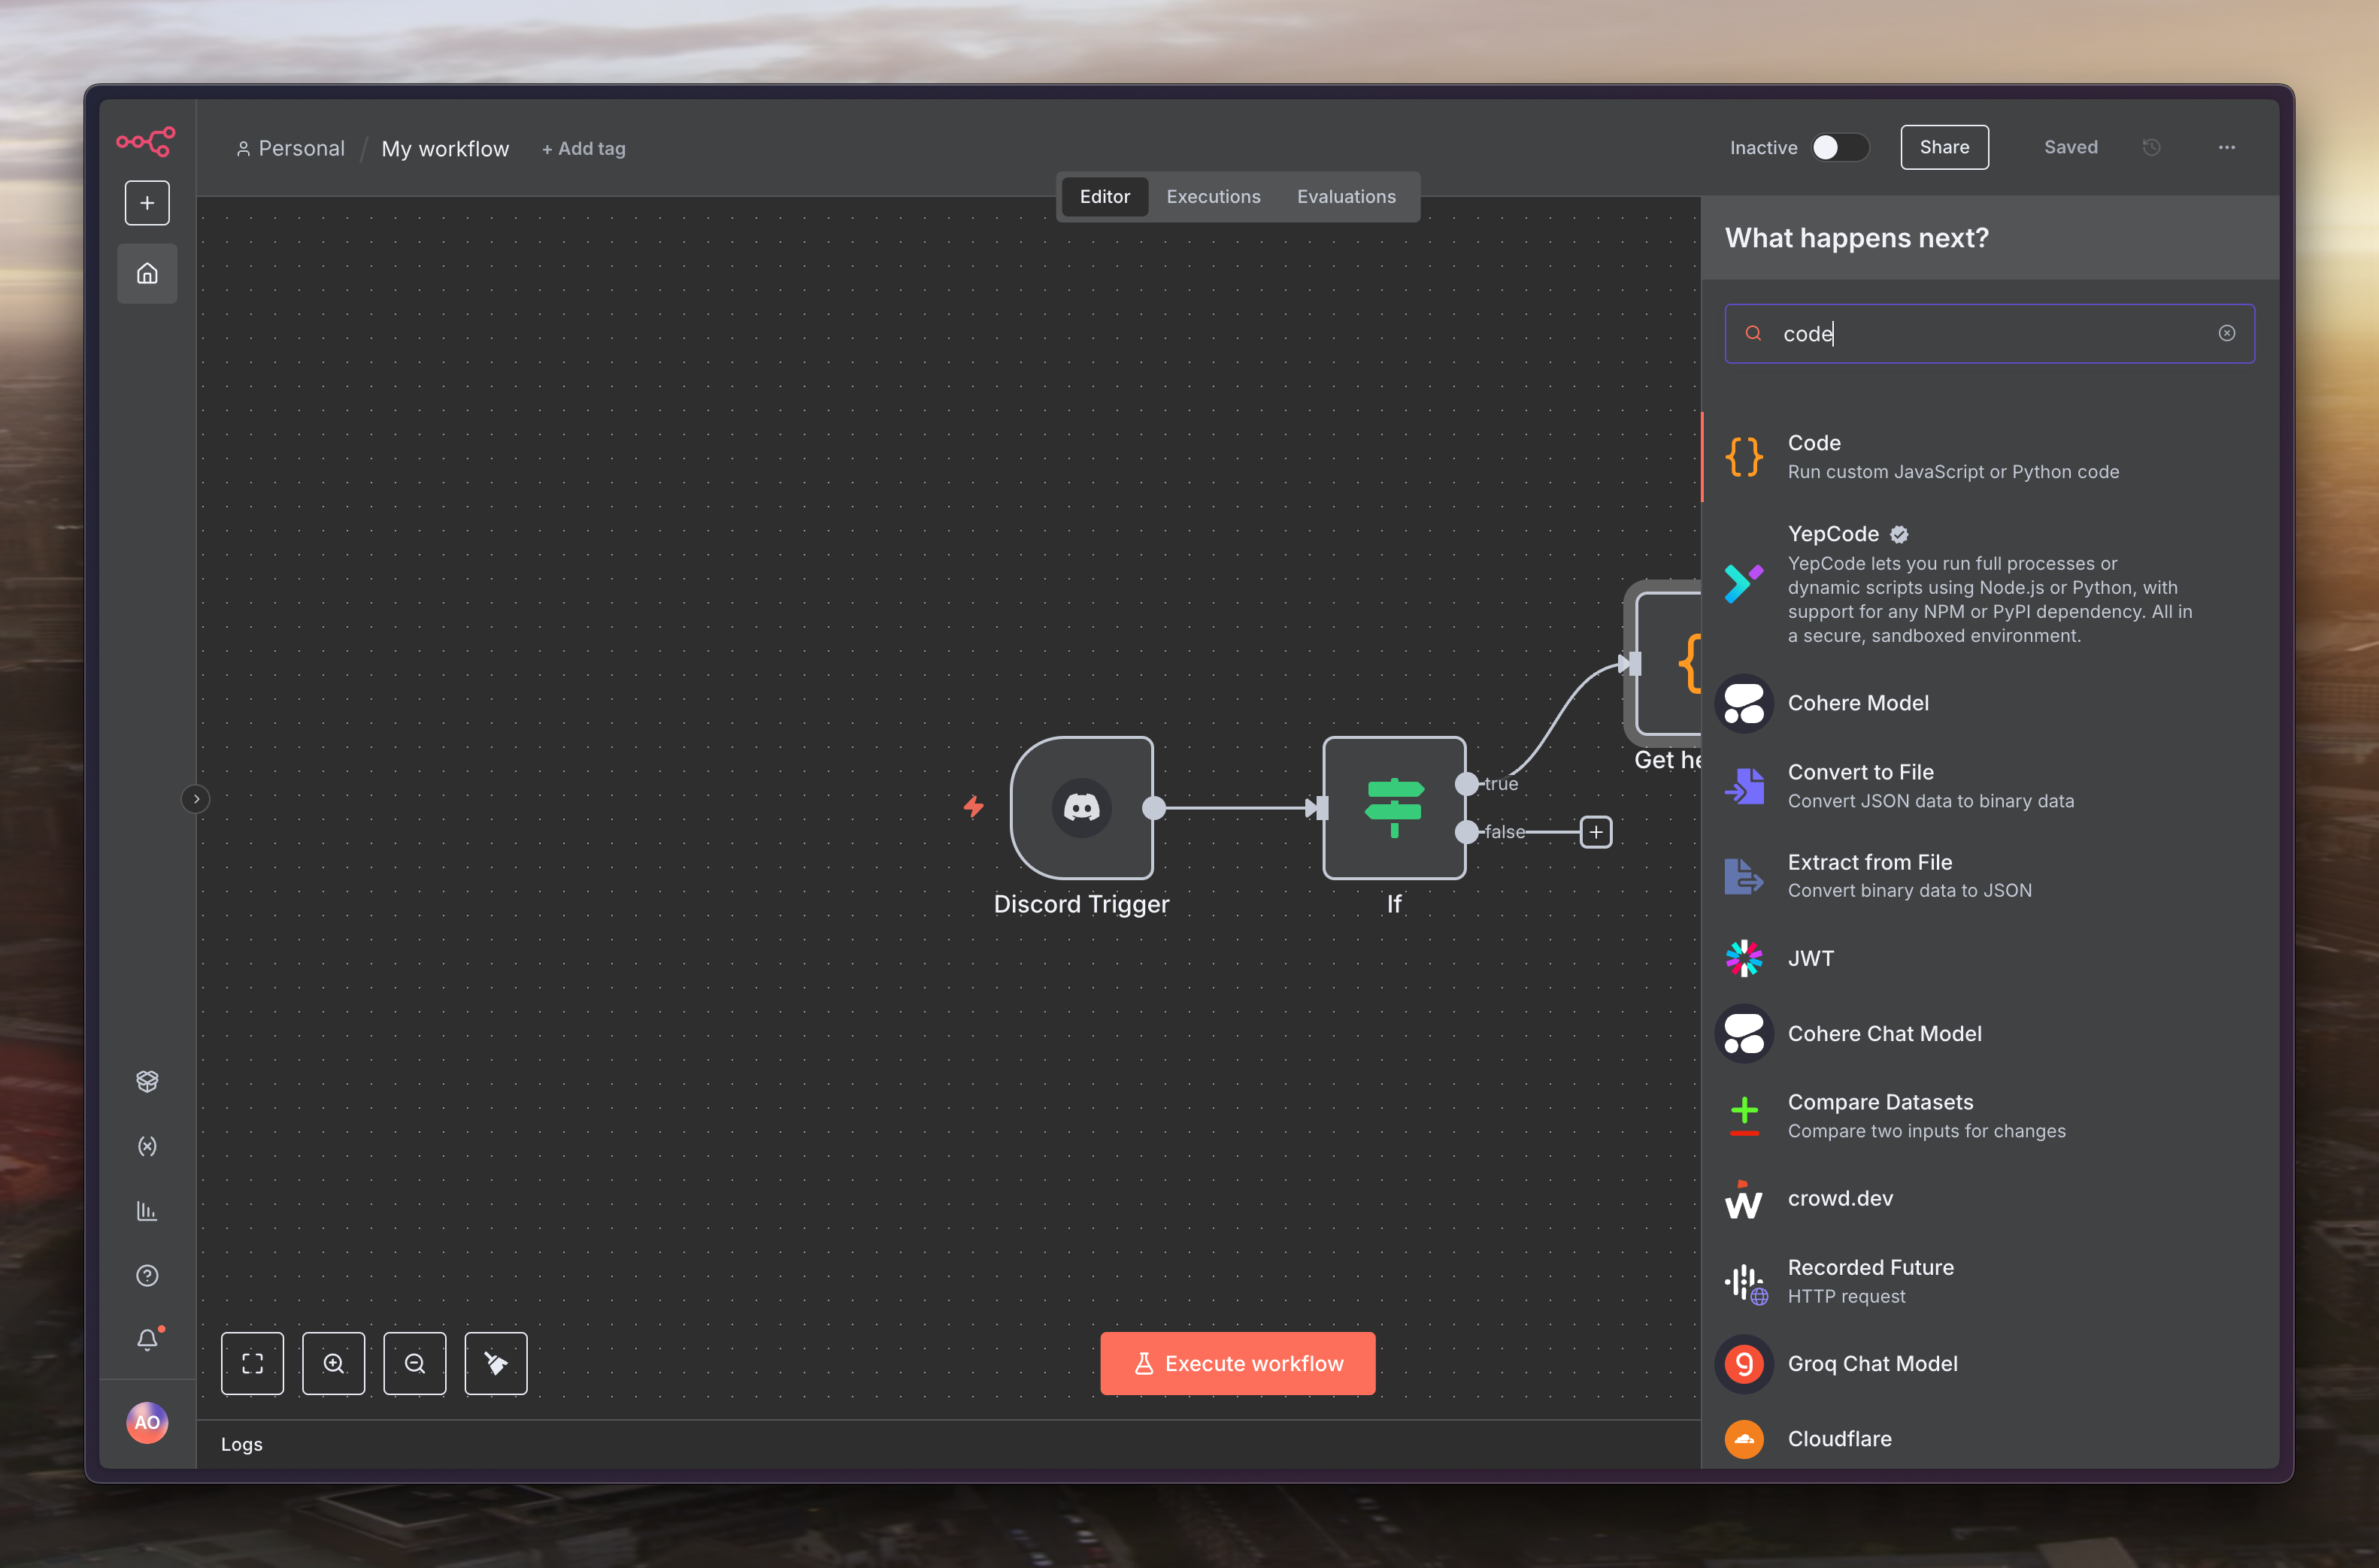Expand the collapsed left sidebar chevron
Screen dimensions: 2379x1568
click(196, 799)
